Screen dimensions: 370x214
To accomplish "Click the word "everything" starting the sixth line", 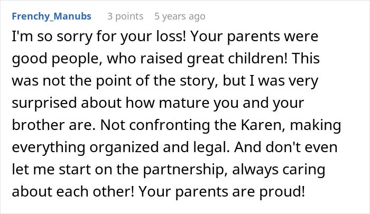I will click(x=49, y=147).
